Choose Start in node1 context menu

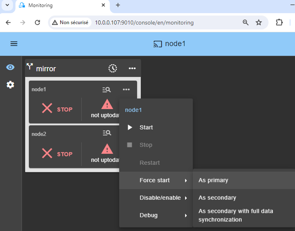[x=146, y=127]
